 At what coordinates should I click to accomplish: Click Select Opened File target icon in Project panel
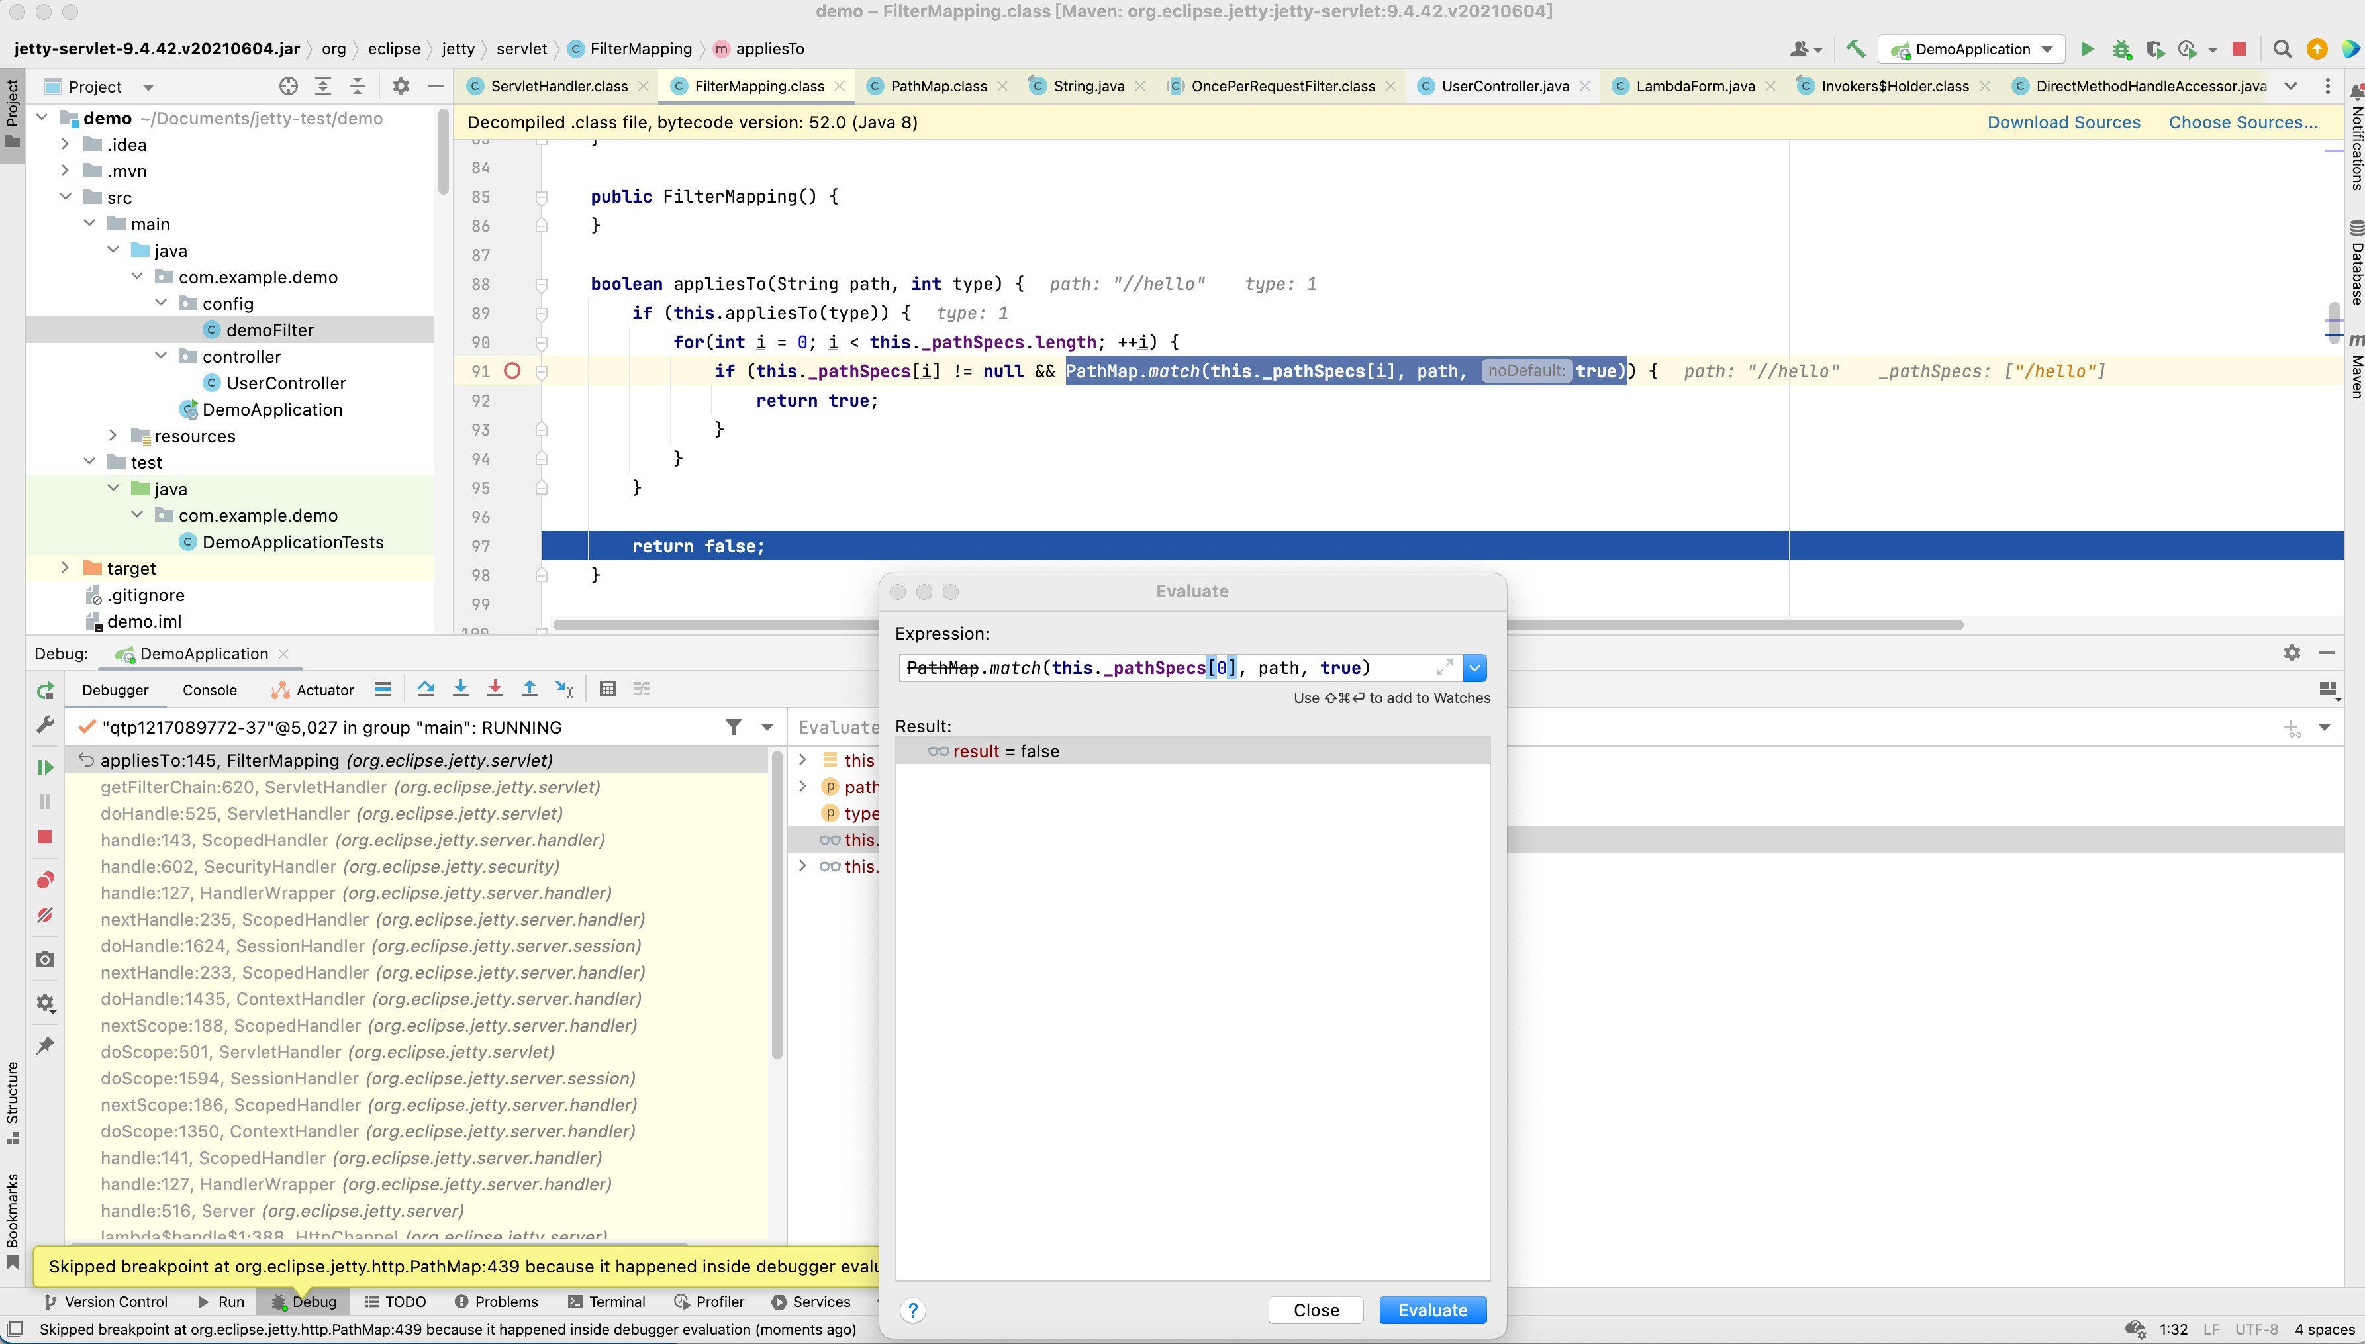288,86
